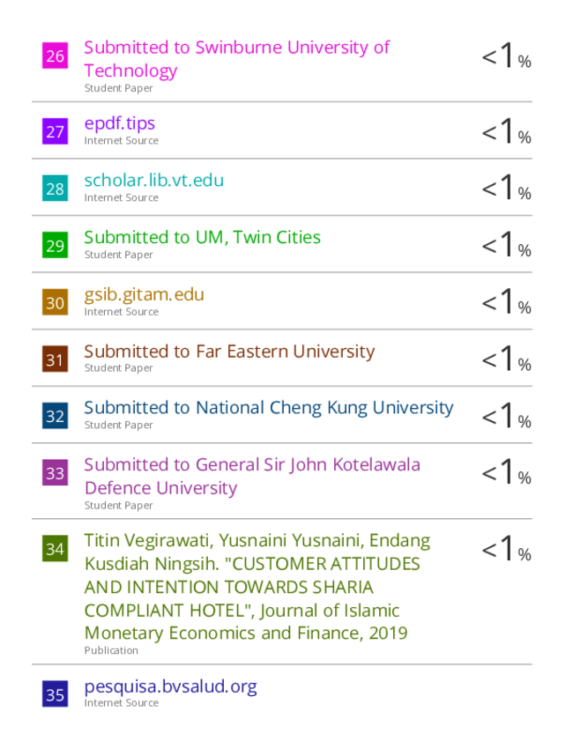Click the navy blue badge numbered 32

55,415
